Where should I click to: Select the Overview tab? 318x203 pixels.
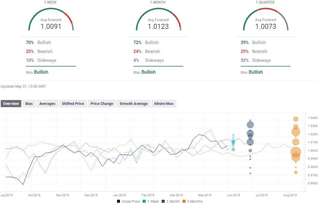pyautogui.click(x=11, y=104)
